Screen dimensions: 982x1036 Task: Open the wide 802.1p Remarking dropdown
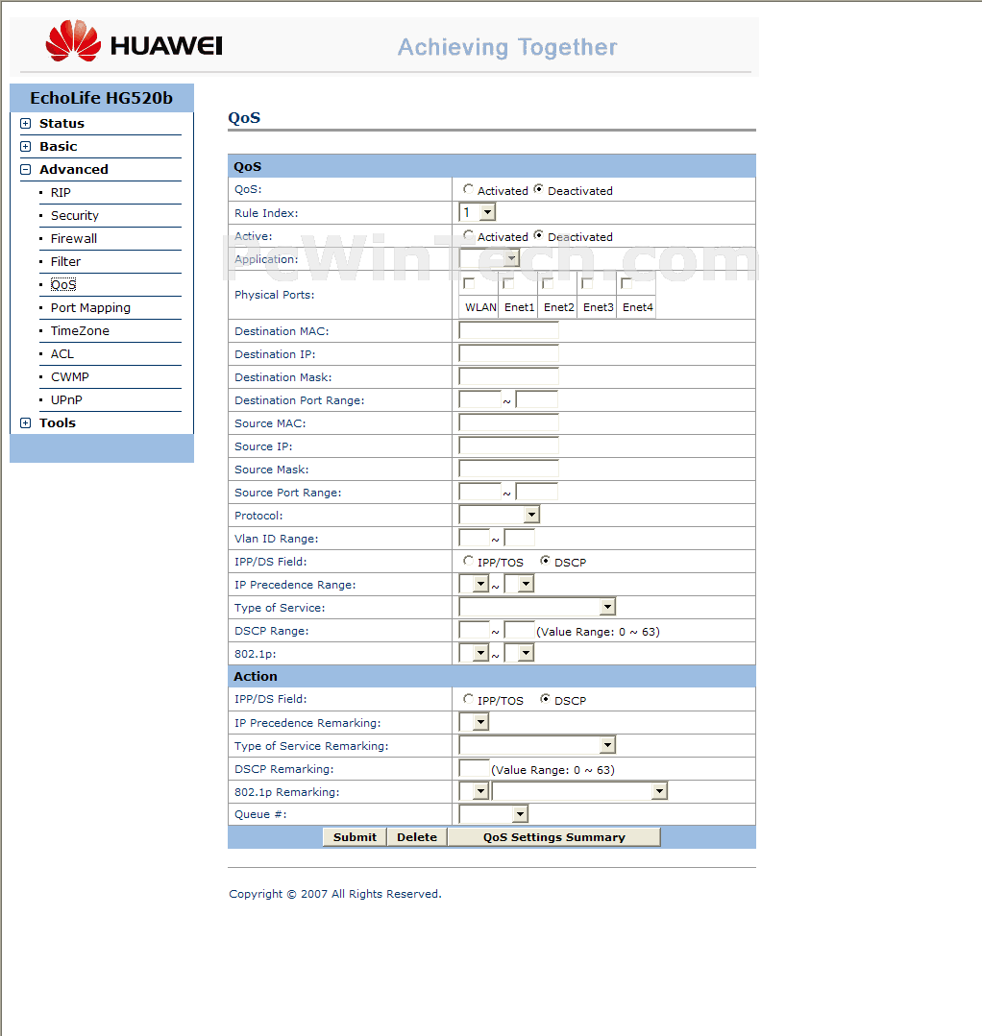pos(580,791)
